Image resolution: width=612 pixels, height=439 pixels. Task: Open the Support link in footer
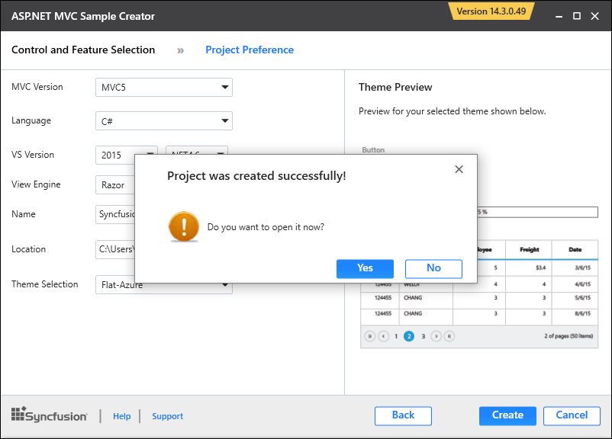167,416
